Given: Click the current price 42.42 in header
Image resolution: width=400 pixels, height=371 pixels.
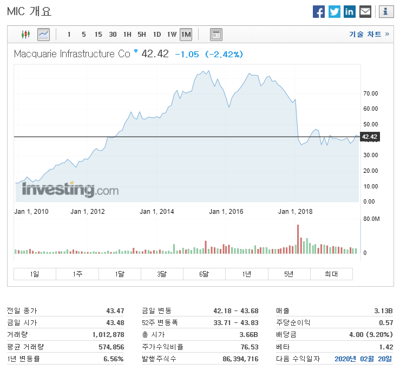Looking at the screenshot, I should [x=155, y=54].
